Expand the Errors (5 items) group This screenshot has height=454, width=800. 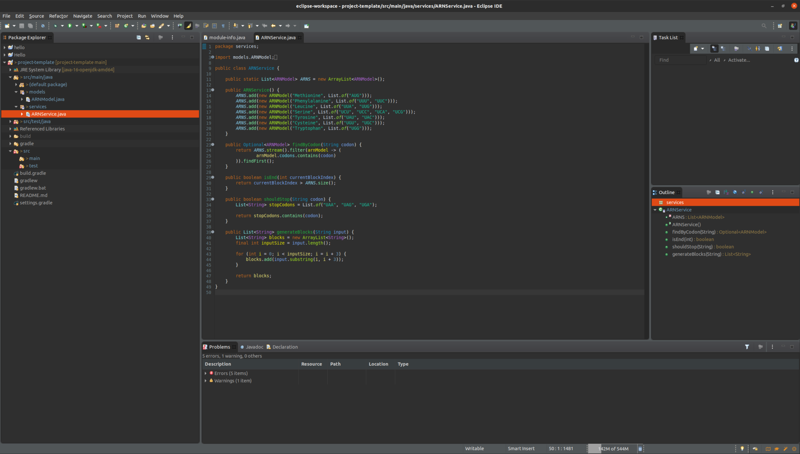(x=206, y=373)
